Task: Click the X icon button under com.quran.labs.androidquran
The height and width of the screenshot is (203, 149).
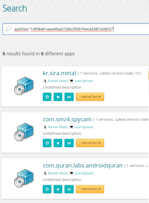Action: click(58, 189)
